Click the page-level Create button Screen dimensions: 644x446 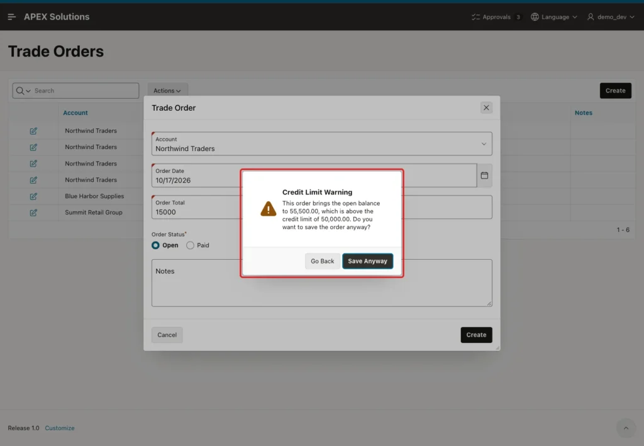coord(615,91)
